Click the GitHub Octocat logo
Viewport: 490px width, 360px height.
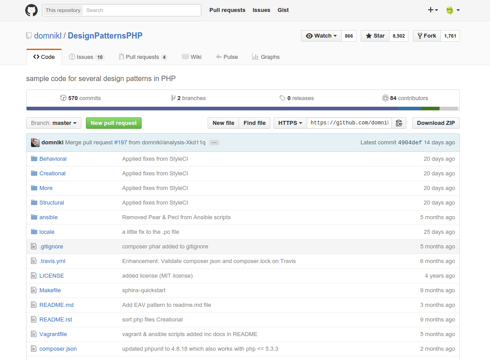tap(31, 10)
